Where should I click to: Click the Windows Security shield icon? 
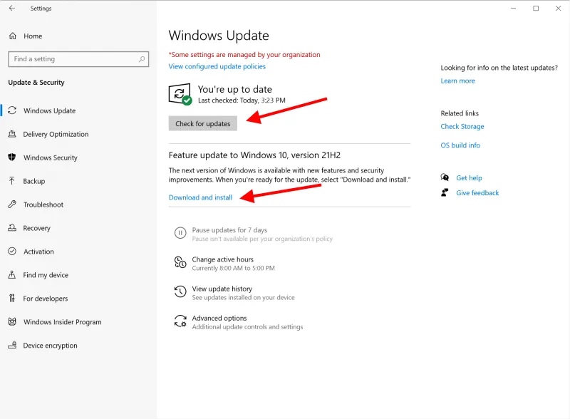point(12,157)
